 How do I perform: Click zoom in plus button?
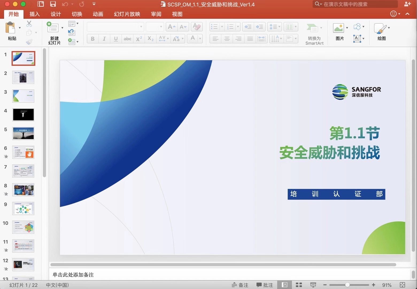click(x=373, y=285)
